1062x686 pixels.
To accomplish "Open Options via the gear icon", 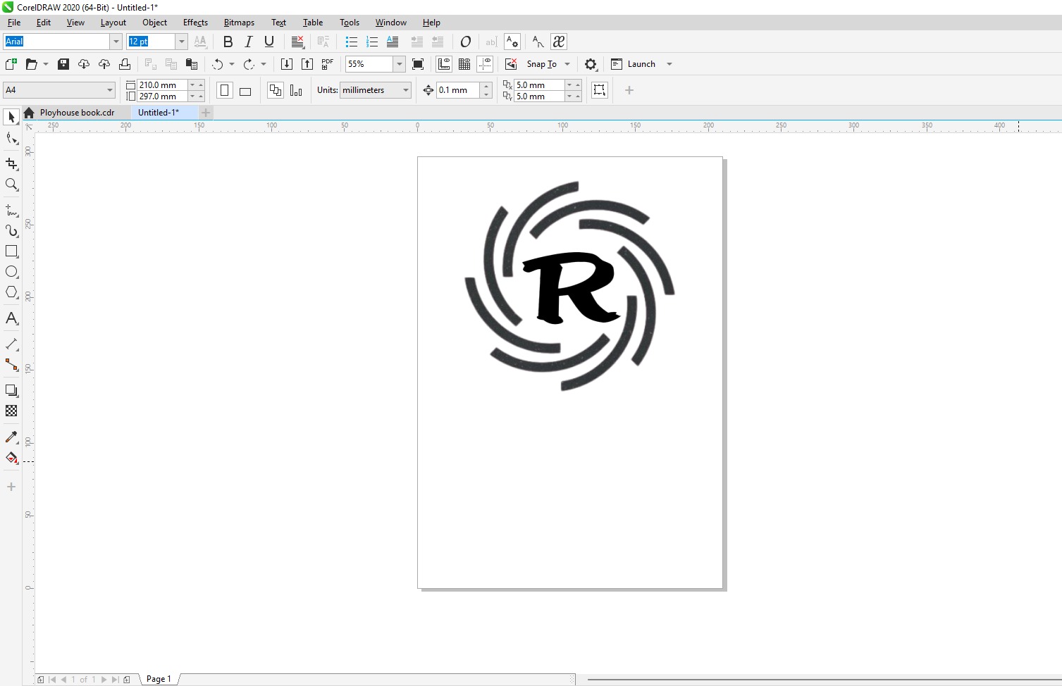I will [x=591, y=64].
